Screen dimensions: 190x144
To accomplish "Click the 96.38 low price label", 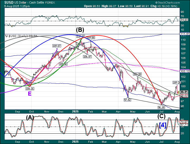I will 161,107.
